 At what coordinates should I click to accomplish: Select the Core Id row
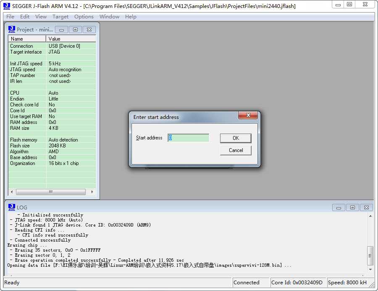pos(52,111)
